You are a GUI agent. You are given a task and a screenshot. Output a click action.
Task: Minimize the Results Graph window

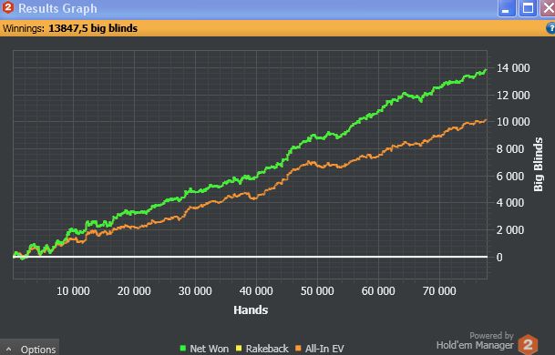(x=506, y=8)
